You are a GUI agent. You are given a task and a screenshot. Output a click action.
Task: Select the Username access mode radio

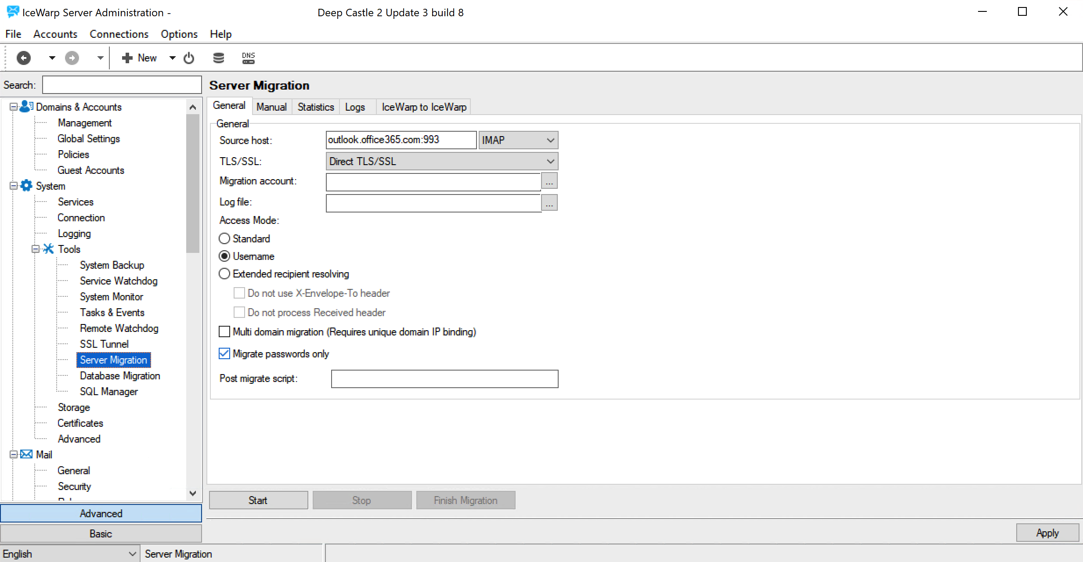click(224, 256)
